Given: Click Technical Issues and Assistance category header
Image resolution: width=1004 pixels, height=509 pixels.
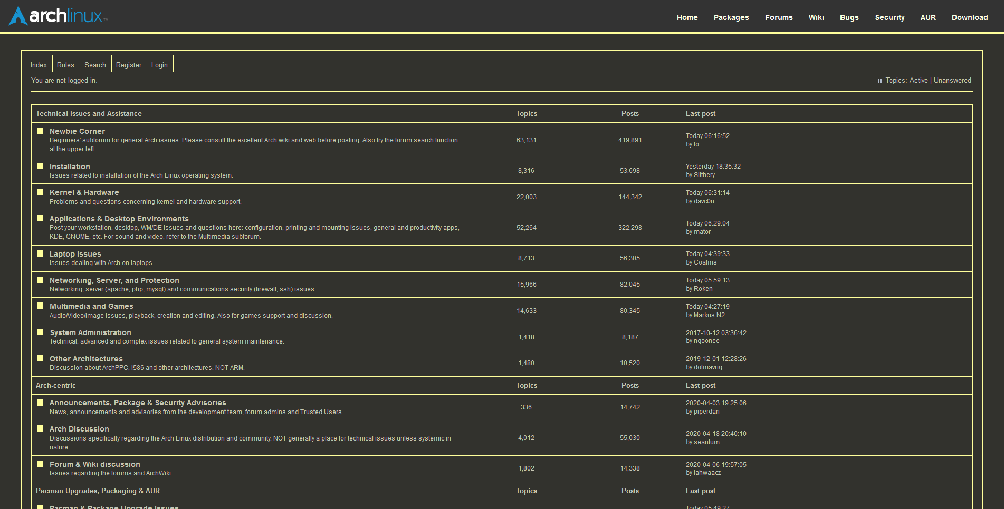Looking at the screenshot, I should [x=89, y=113].
